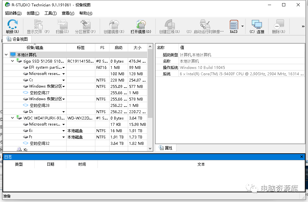Click the Delete (删除) toolbar icon
Image resolution: width=308 pixels, height=202 pixels.
(279, 24)
